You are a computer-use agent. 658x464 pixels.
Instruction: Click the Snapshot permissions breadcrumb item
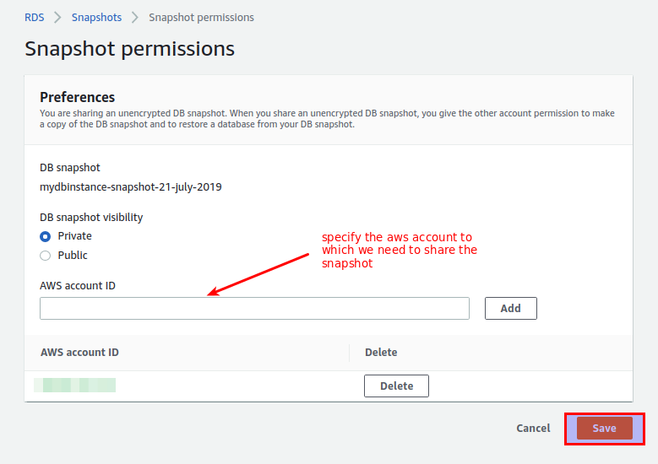[201, 17]
